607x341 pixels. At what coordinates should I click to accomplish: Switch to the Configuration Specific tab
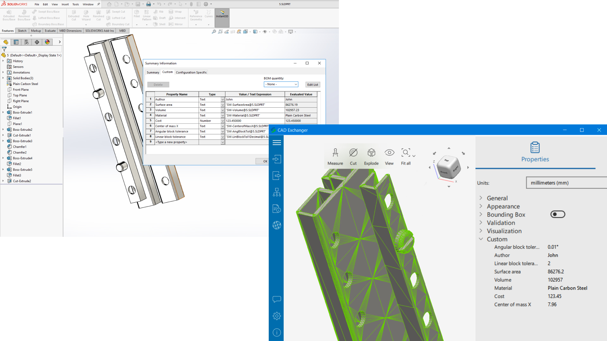[191, 72]
